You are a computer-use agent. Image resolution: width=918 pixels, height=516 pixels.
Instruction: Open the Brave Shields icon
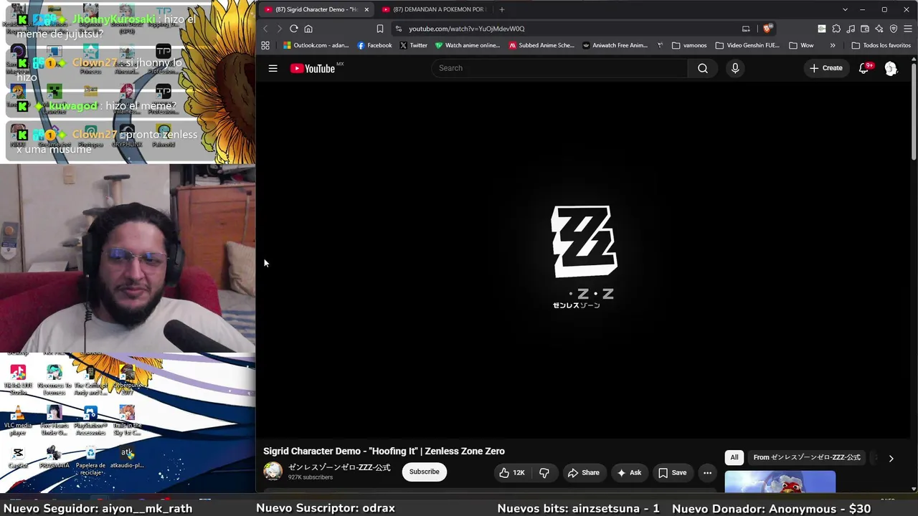[x=767, y=29]
